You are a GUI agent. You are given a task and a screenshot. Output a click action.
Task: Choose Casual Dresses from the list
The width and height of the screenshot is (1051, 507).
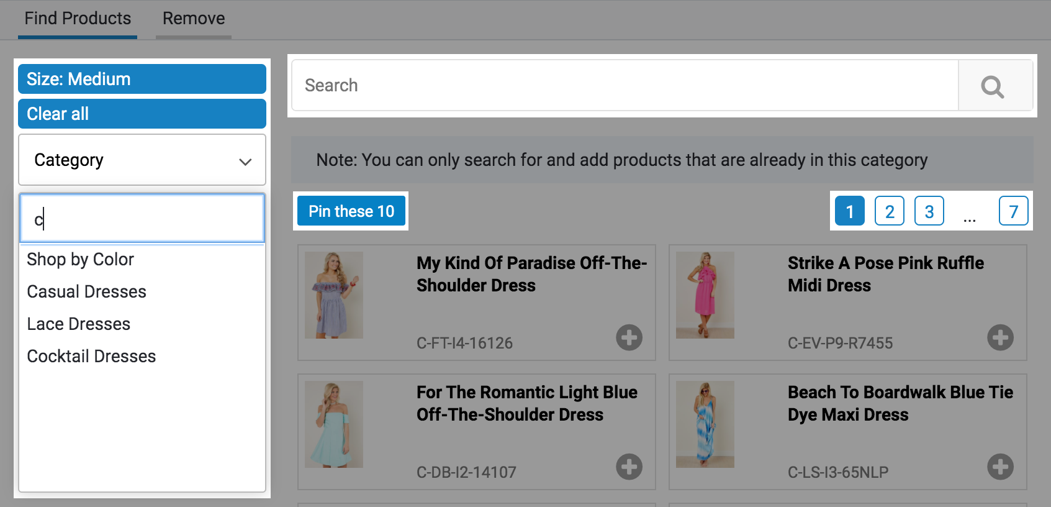pyautogui.click(x=87, y=292)
